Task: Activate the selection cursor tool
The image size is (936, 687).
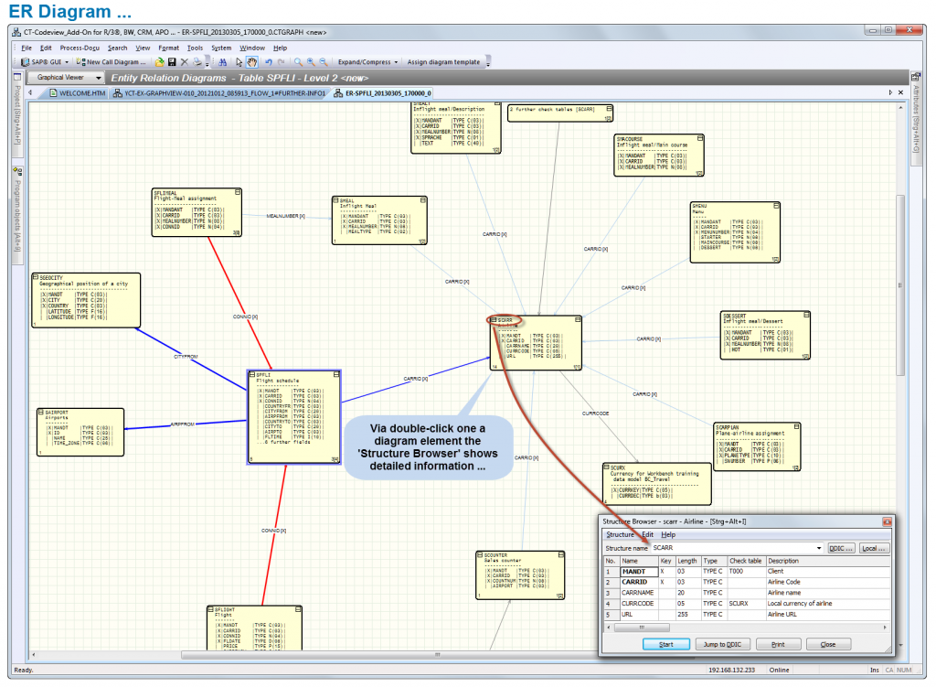Action: 239,62
